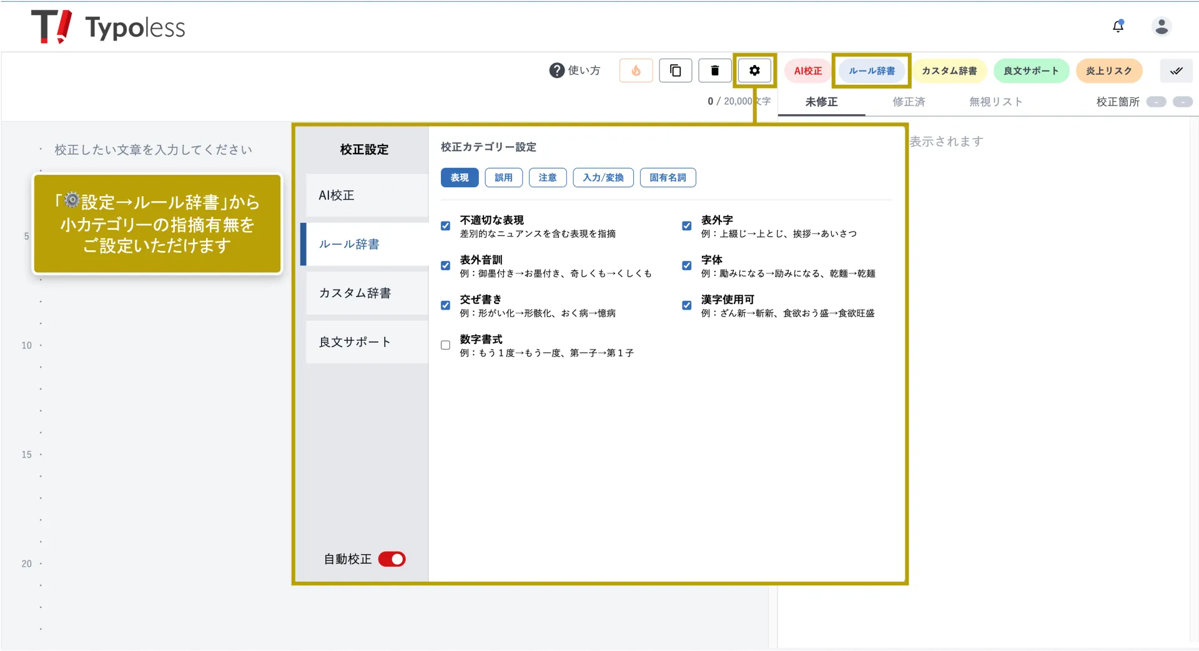Click the 校正設定 panel title

coord(364,150)
